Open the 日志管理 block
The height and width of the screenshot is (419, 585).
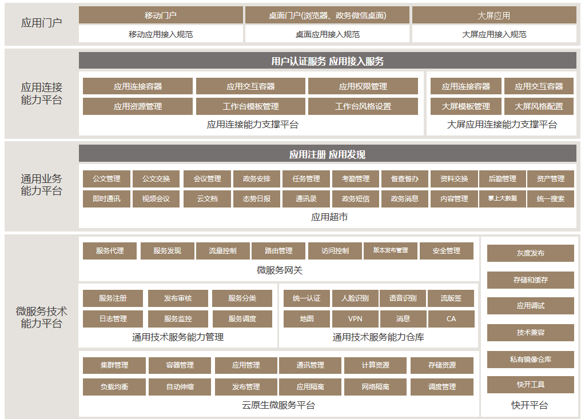point(113,319)
